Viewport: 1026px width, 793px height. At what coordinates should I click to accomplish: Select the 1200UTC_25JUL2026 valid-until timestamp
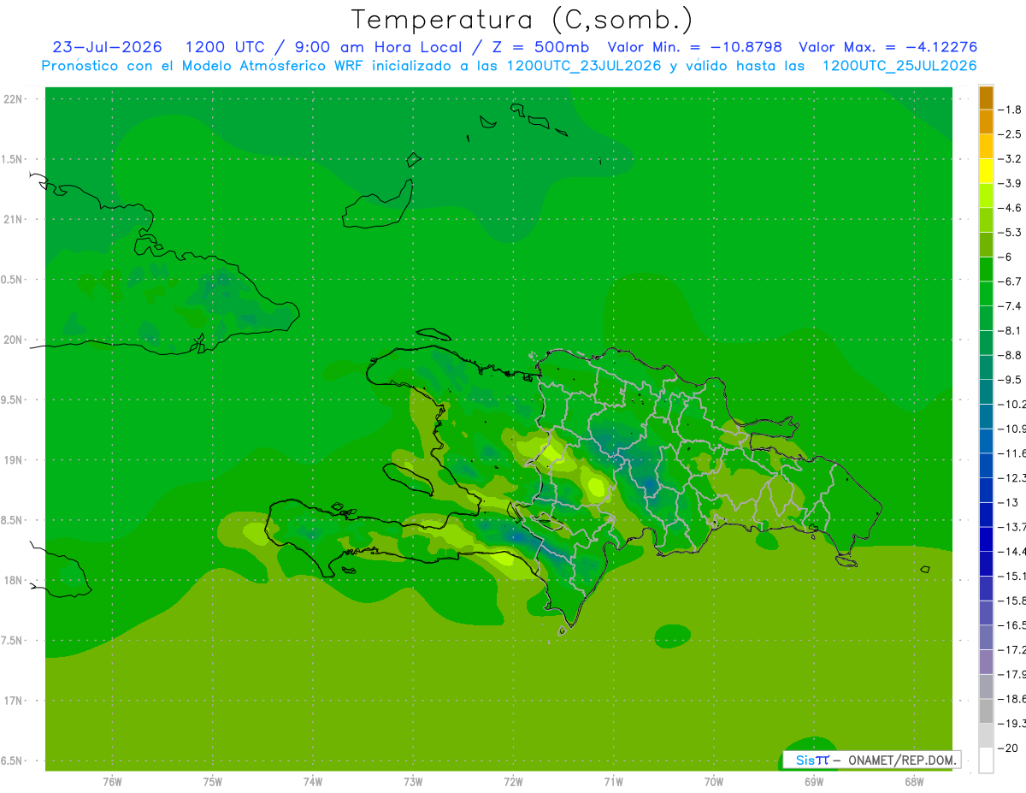click(899, 66)
